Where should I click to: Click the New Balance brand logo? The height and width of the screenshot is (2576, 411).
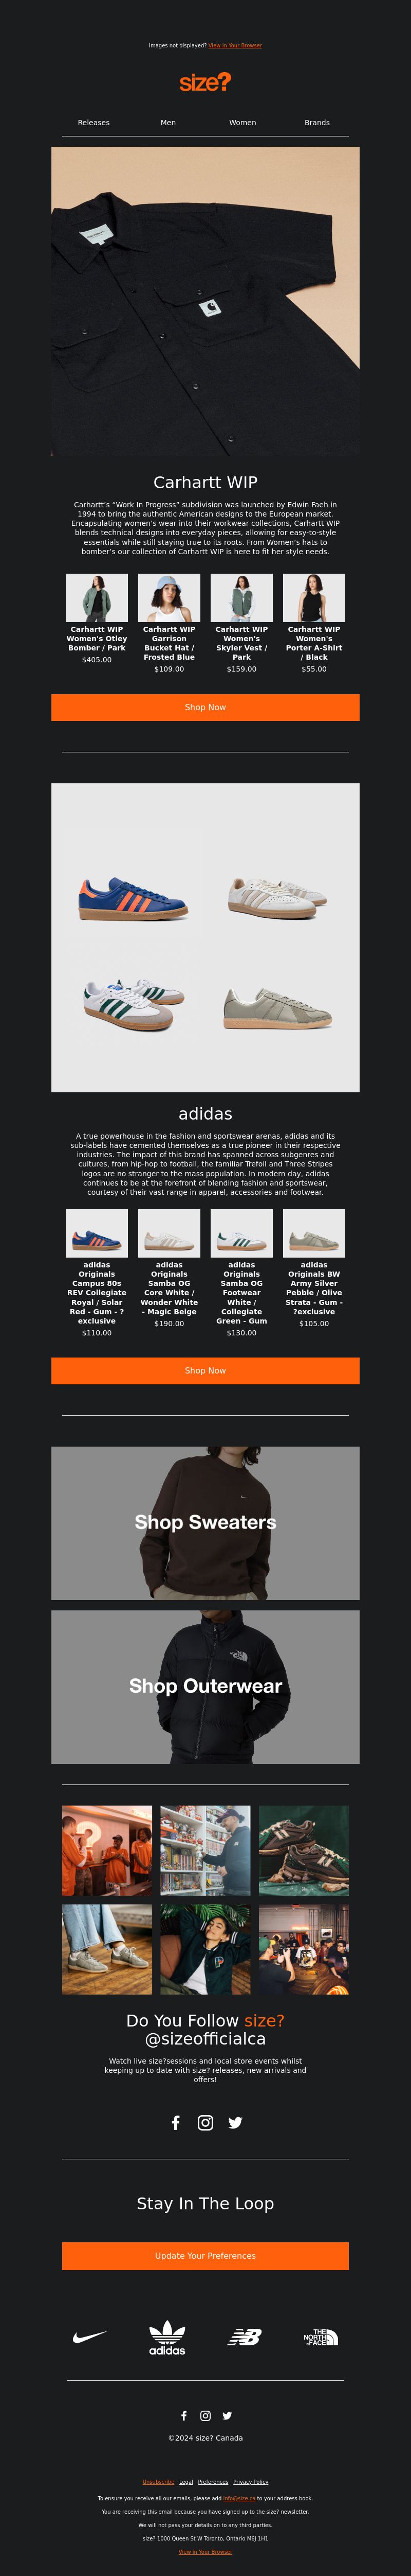tap(245, 2337)
